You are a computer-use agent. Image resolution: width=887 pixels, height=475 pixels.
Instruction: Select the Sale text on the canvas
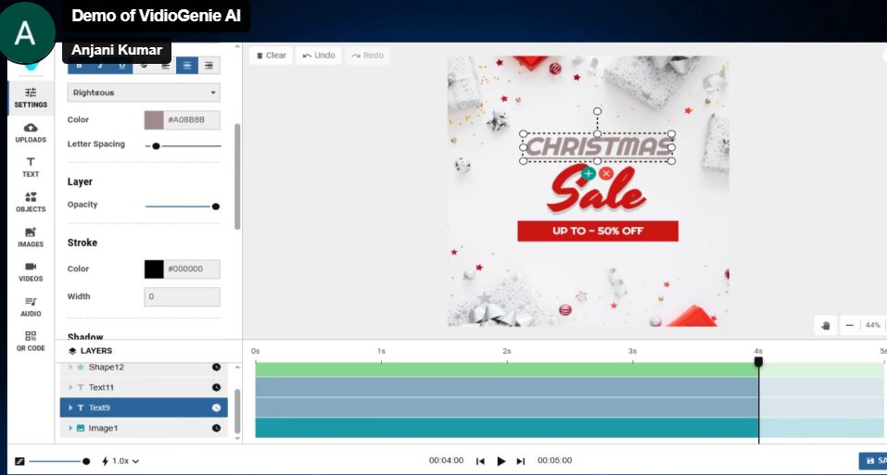pyautogui.click(x=596, y=191)
